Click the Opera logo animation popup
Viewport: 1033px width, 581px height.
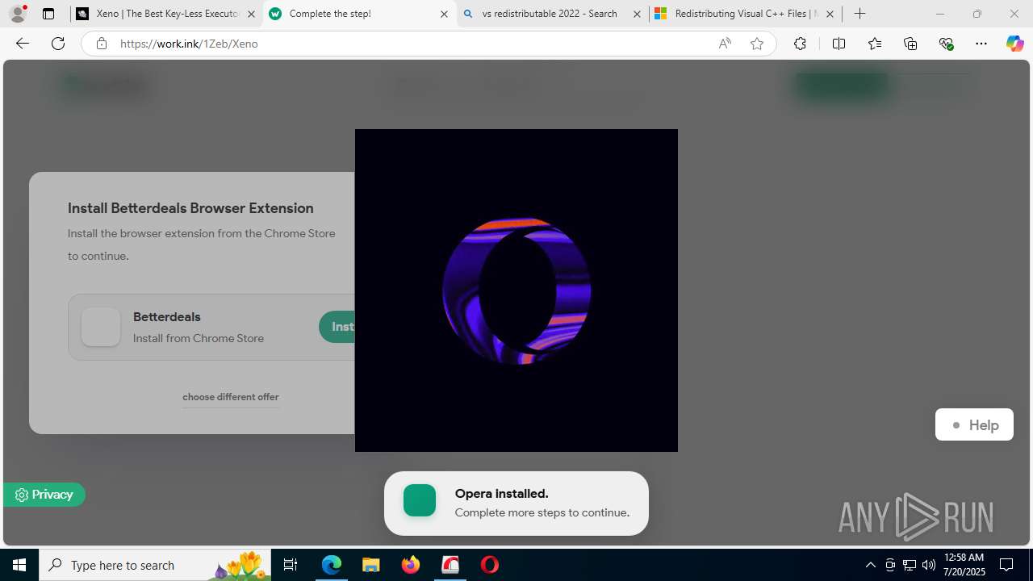pyautogui.click(x=516, y=290)
